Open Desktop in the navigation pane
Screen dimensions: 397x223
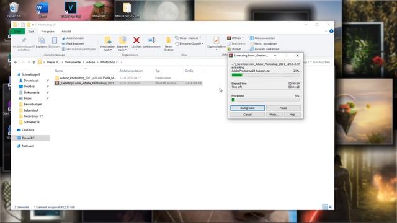coord(29,87)
